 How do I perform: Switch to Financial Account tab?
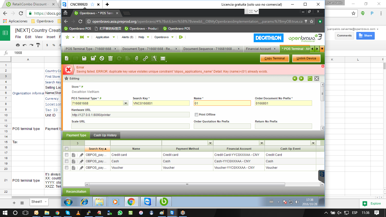(x=261, y=49)
